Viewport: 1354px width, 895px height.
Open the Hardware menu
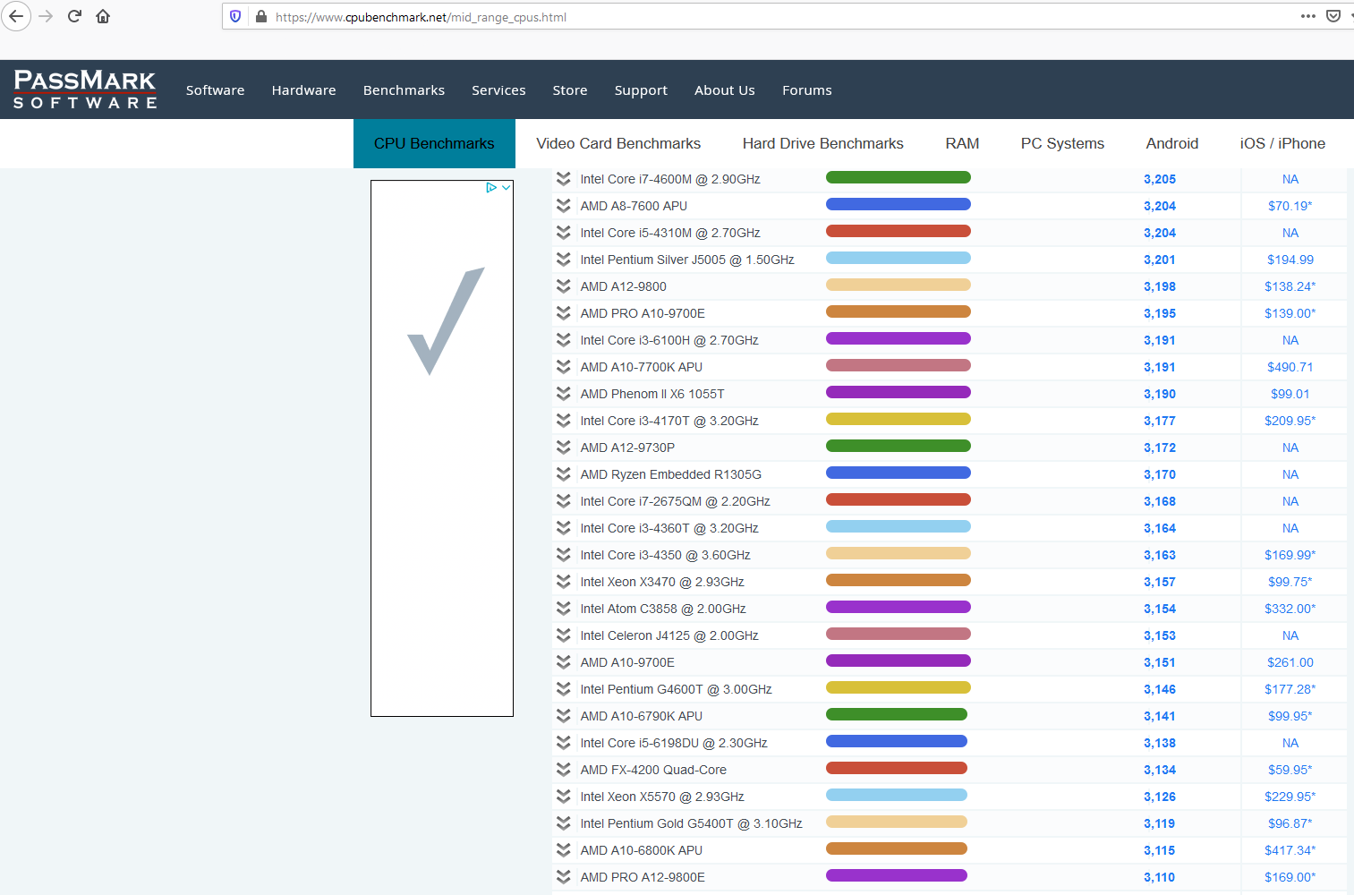(303, 90)
